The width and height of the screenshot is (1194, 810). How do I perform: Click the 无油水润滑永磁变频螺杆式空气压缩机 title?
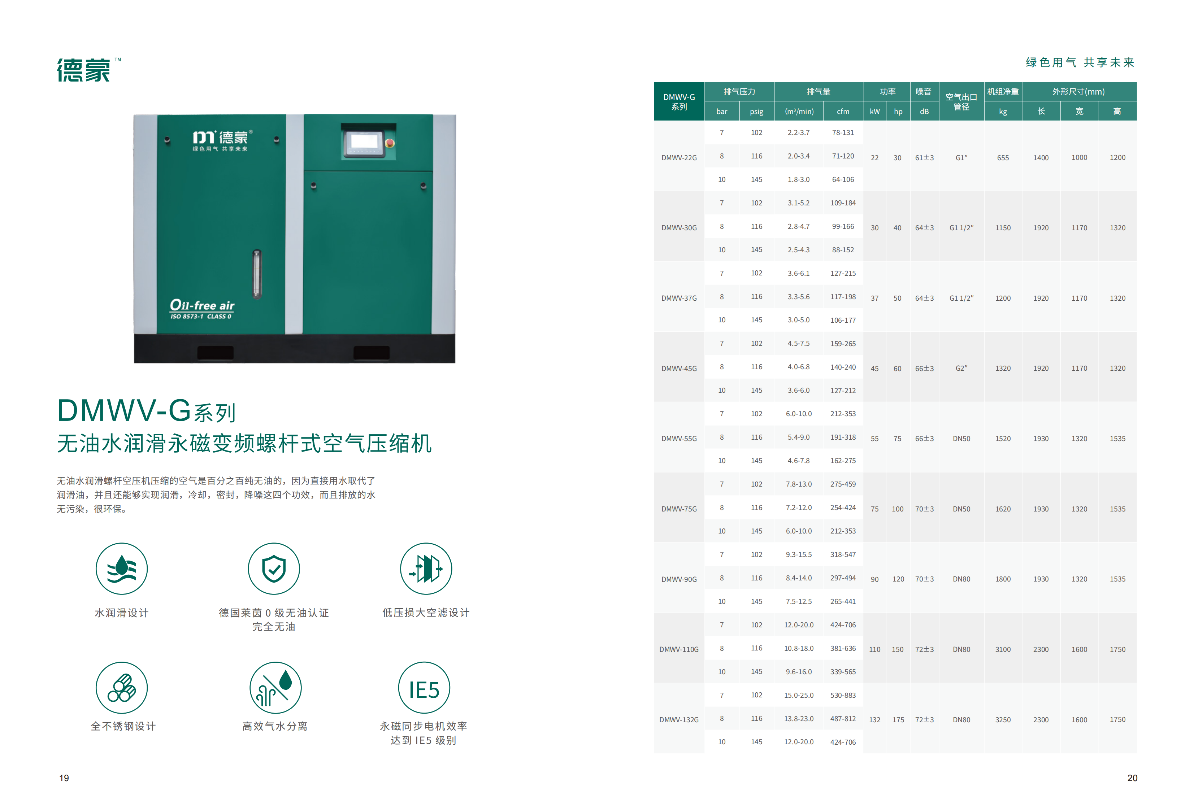[x=244, y=443]
